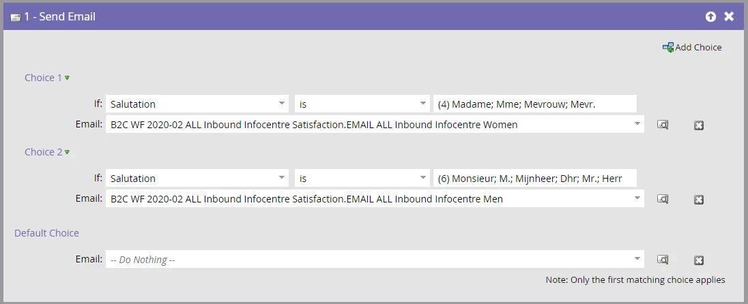Screen dimensions: 748x304
Task: Preview the Infocentre Men email with magnifier icon
Action: [x=663, y=199]
